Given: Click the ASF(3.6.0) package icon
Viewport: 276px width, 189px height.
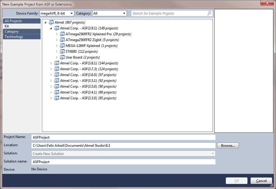Looking at the screenshot, I should pos(56,75).
